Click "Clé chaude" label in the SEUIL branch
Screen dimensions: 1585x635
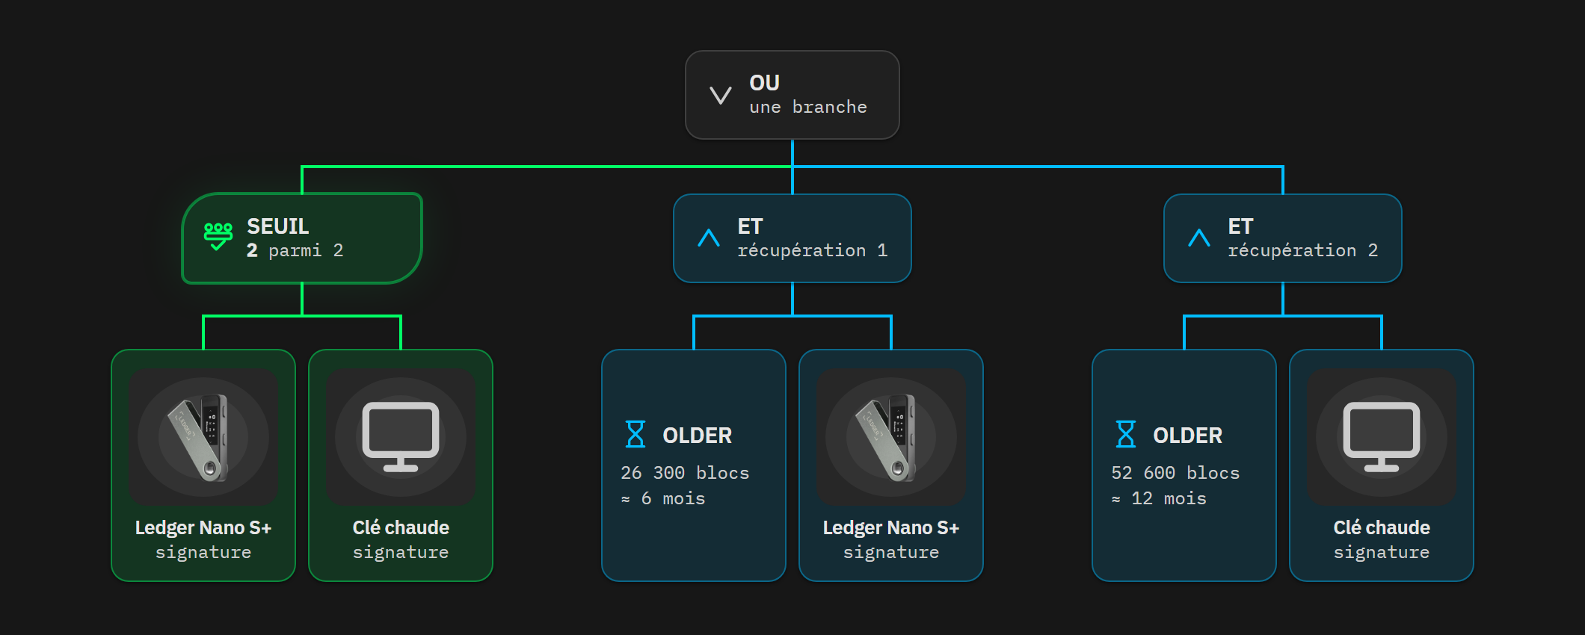[401, 527]
